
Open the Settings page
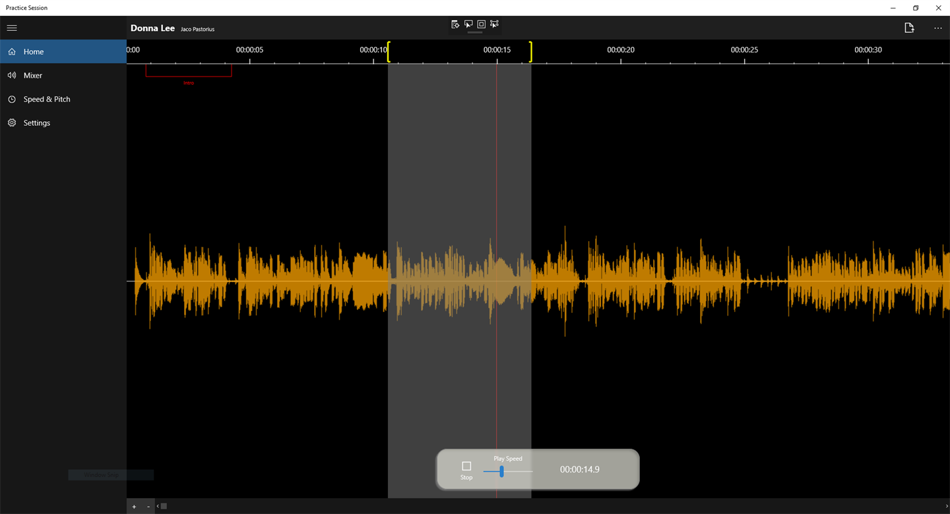[x=63, y=123]
